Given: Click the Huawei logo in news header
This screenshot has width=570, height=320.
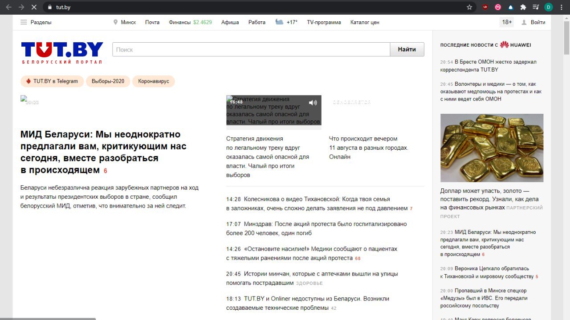Looking at the screenshot, I should tap(515, 44).
